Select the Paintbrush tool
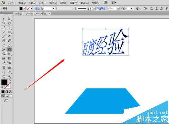The image size is (169, 124). coord(4,36)
